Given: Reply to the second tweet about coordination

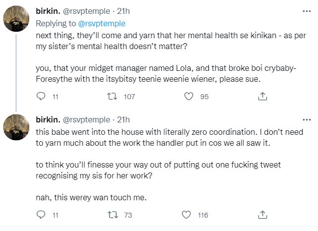Looking at the screenshot, I should click(x=42, y=215).
